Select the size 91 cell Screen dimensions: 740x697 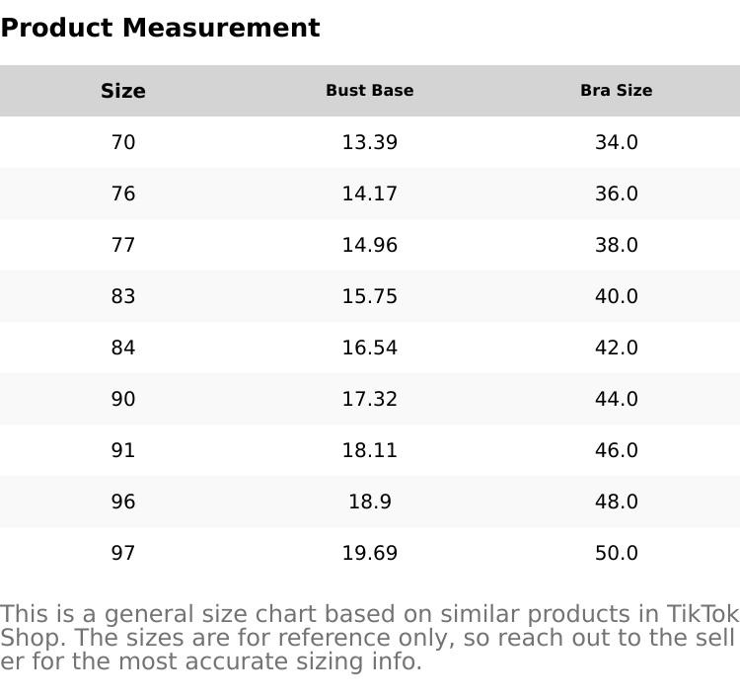pyautogui.click(x=123, y=450)
